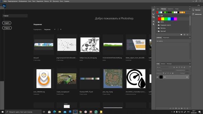
Task: Expand the Светлый swatch group
Action: pos(157,31)
